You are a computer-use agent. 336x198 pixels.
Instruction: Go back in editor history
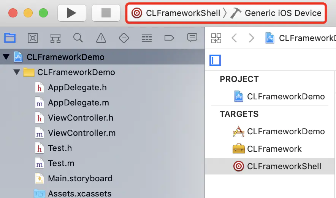pos(234,38)
